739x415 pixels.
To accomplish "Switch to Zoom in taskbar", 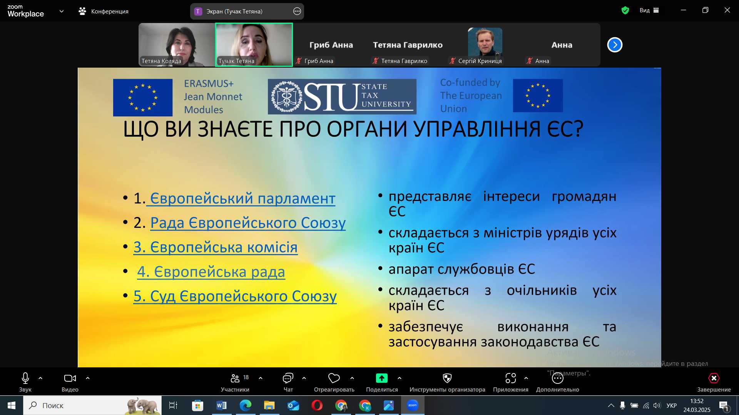I will coord(413,405).
